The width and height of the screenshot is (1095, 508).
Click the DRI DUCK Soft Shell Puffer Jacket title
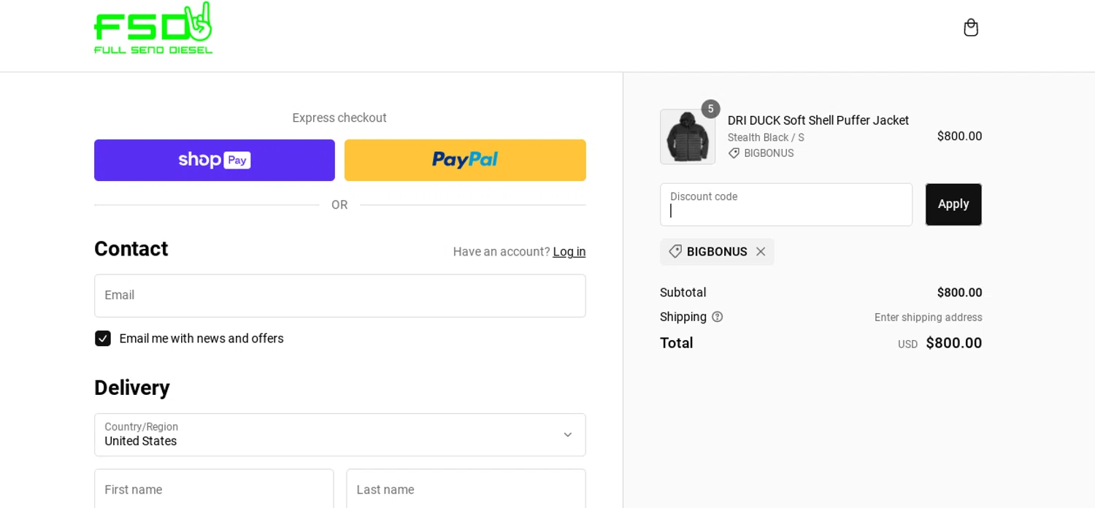tap(818, 120)
